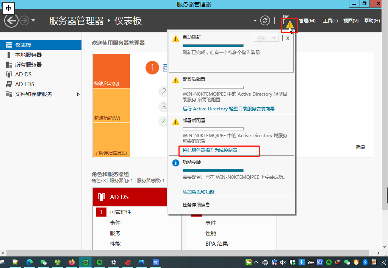Click the 功能安装 progress bar
388x268 pixels.
coord(213,170)
